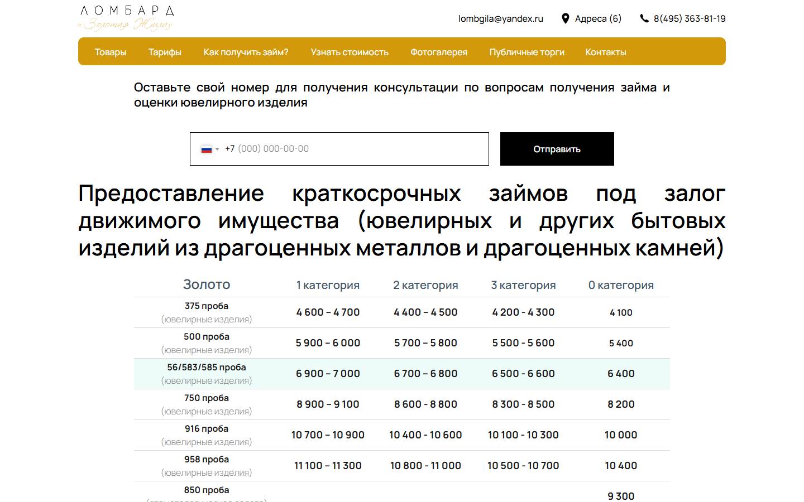The image size is (804, 502).
Task: Click the 3 категория column header
Action: pyautogui.click(x=523, y=285)
